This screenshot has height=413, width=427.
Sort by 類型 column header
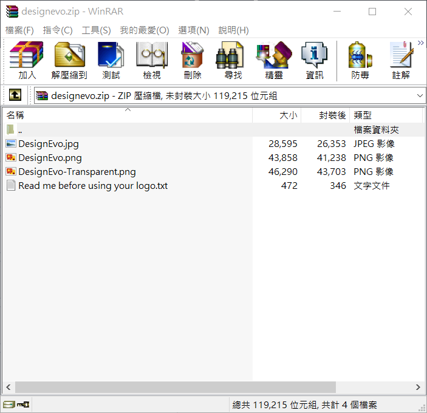[x=386, y=115]
